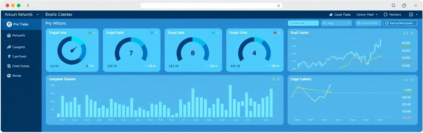Expand the chevron on the gauge card showing 4
The height and width of the screenshot is (133, 423).
279,33
